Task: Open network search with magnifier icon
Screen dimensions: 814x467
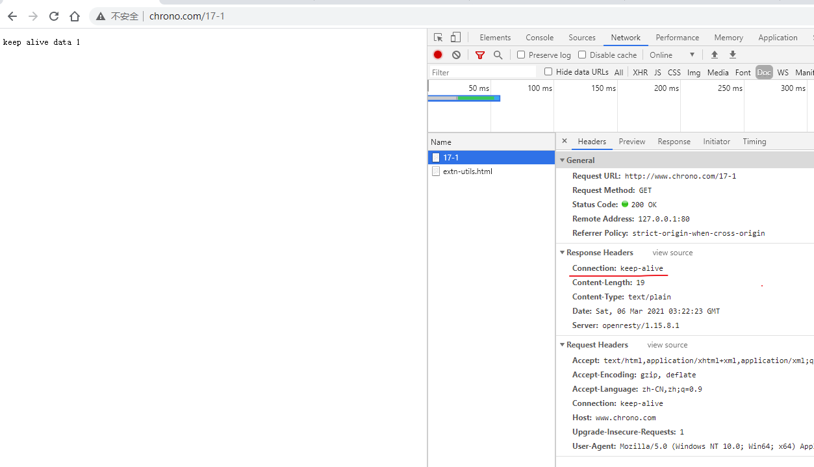Action: coord(498,55)
